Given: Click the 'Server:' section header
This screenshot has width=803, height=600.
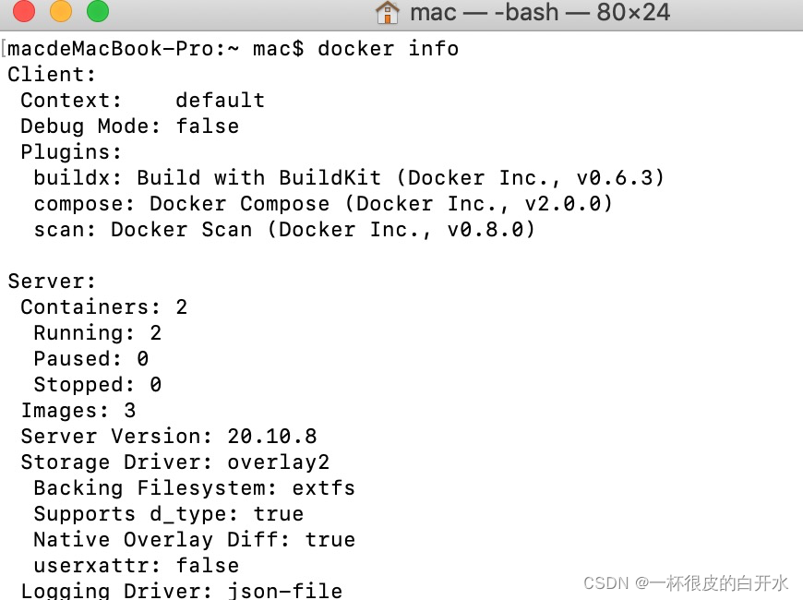Looking at the screenshot, I should [51, 281].
